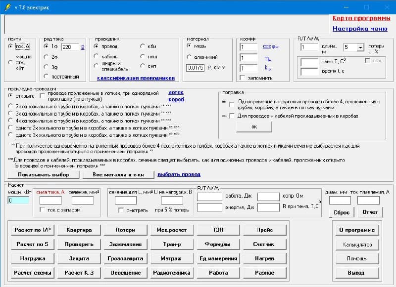
Task: Click the 'Помощь' button
Action: pyautogui.click(x=357, y=258)
